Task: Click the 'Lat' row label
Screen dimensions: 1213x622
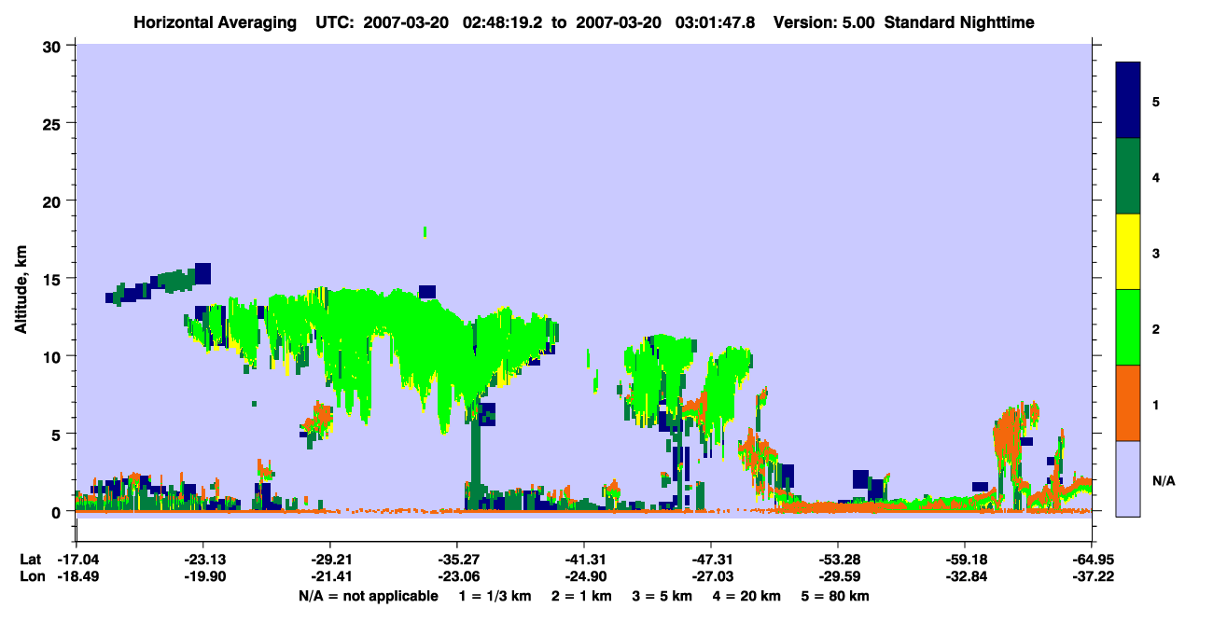Action: (x=30, y=560)
